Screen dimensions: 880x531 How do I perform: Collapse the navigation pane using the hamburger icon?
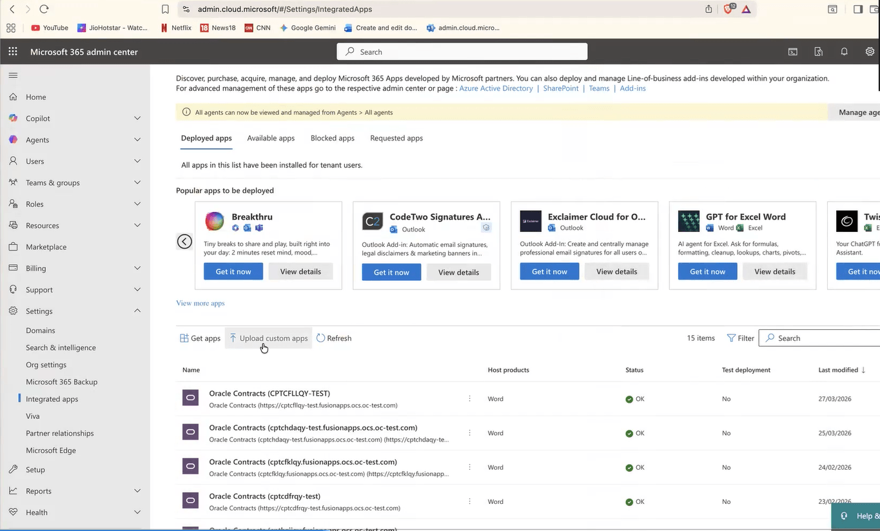click(x=12, y=75)
